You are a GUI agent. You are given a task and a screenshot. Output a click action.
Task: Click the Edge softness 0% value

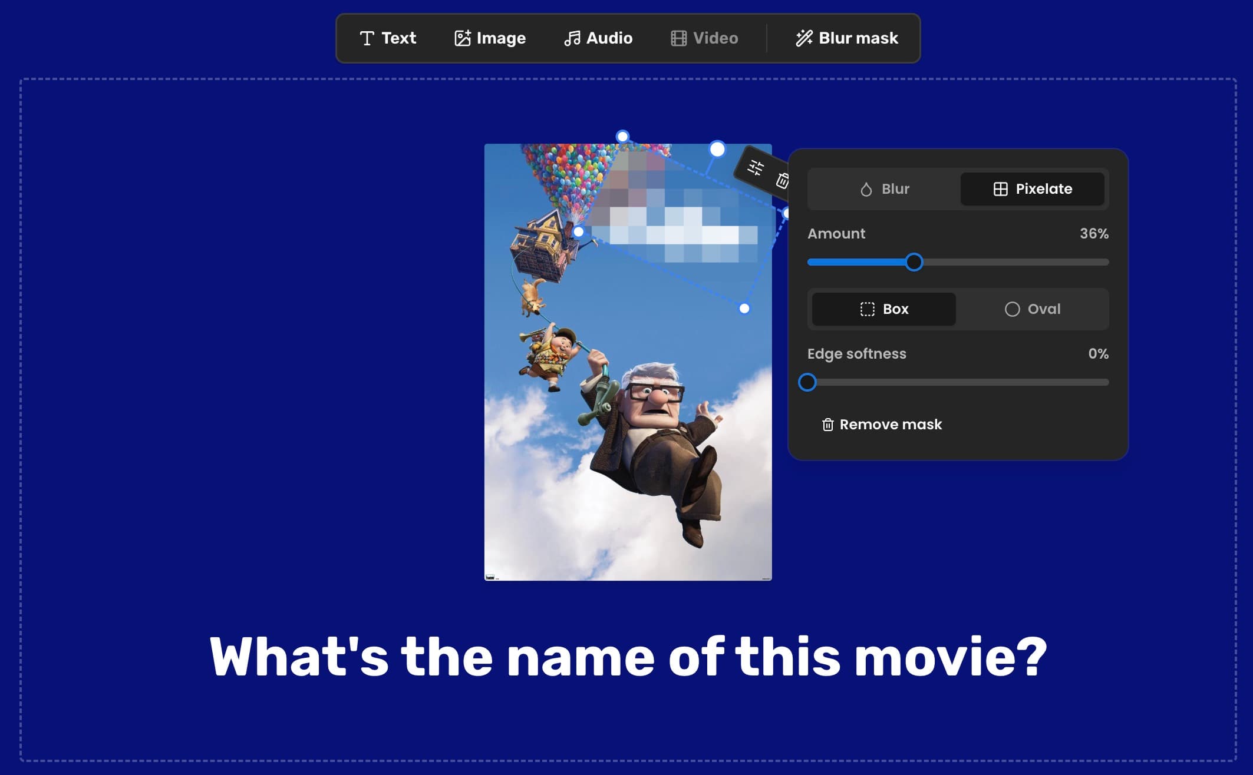click(x=1098, y=354)
